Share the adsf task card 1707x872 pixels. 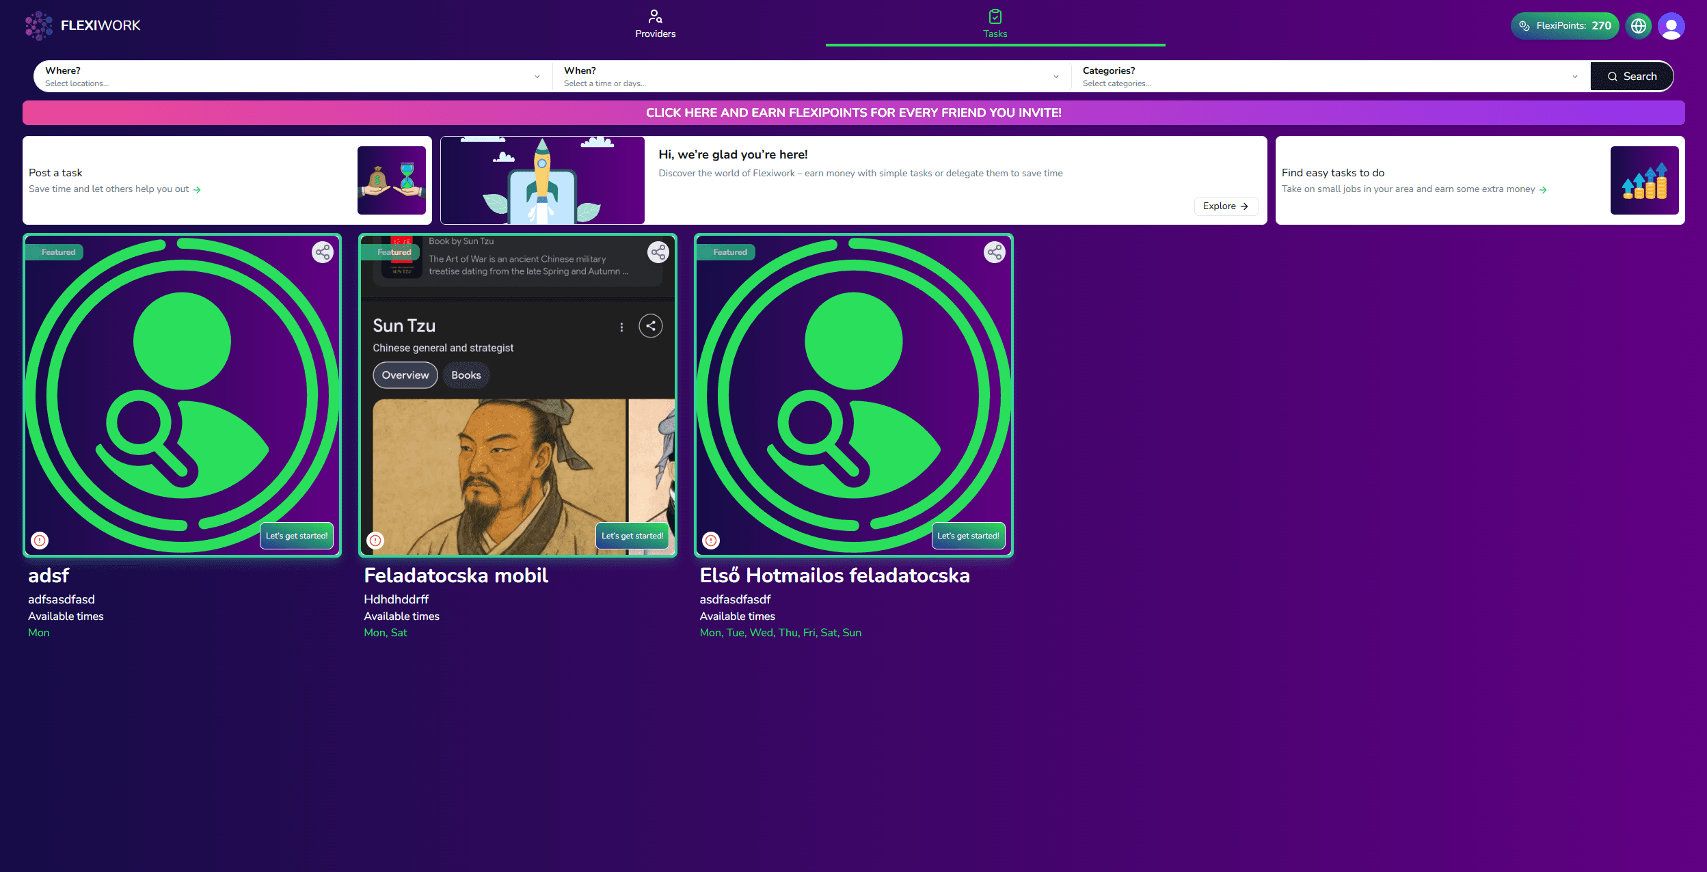click(x=323, y=252)
